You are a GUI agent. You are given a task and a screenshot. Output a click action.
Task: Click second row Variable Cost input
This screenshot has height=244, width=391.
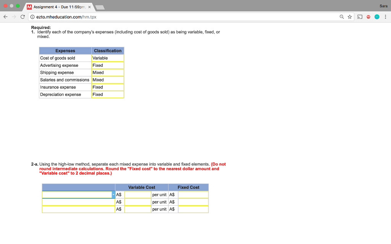point(138,202)
